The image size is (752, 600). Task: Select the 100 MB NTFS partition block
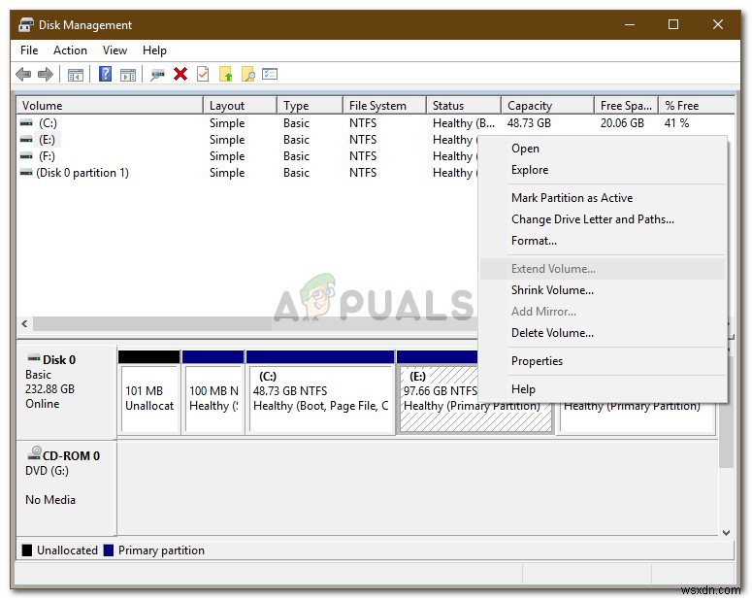(x=213, y=392)
